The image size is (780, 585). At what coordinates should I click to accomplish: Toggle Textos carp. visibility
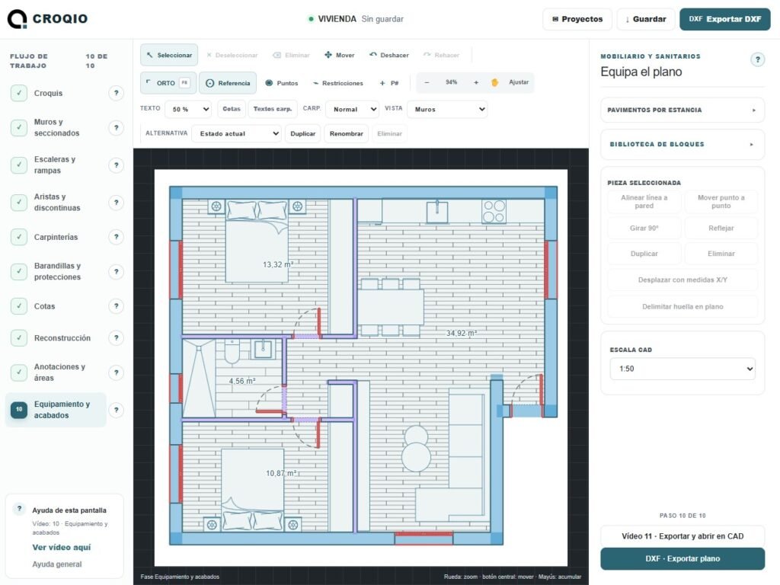pyautogui.click(x=273, y=109)
